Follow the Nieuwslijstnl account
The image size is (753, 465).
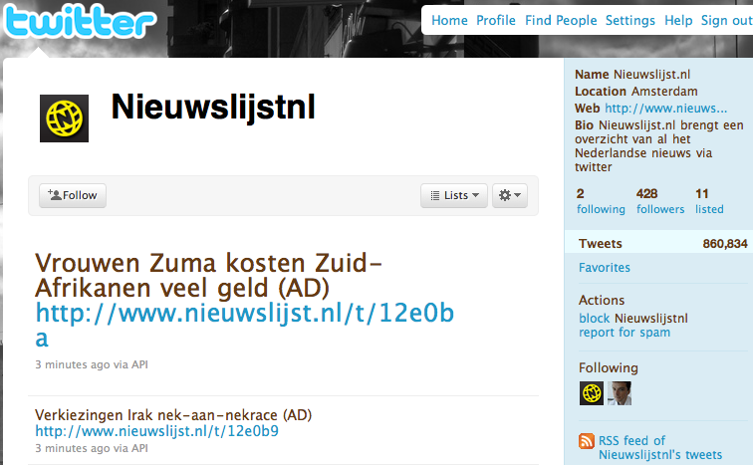coord(73,195)
